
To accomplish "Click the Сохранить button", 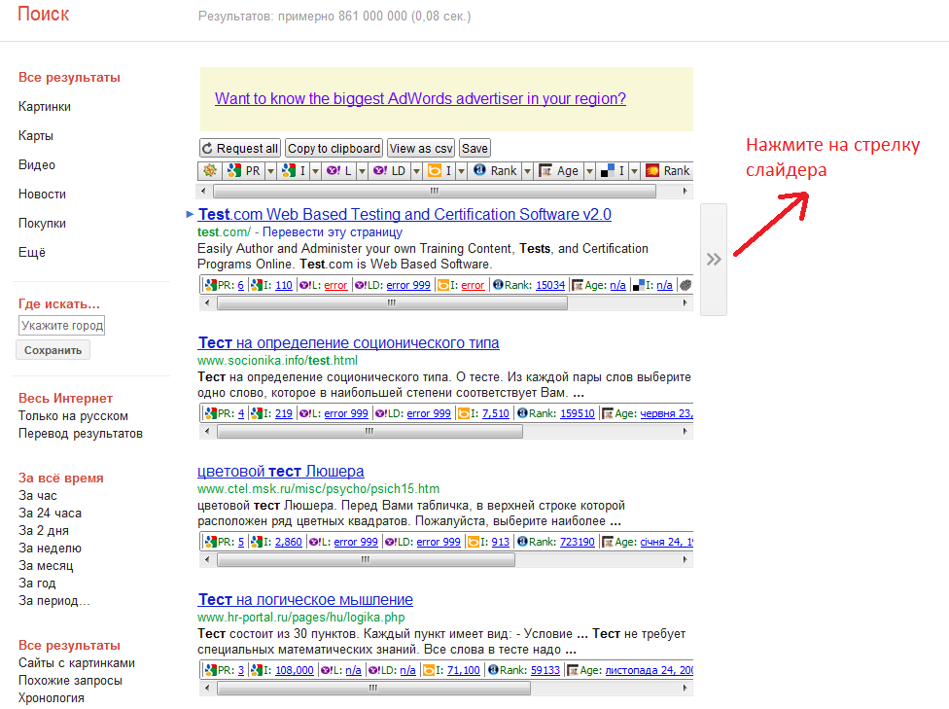I will coord(53,350).
